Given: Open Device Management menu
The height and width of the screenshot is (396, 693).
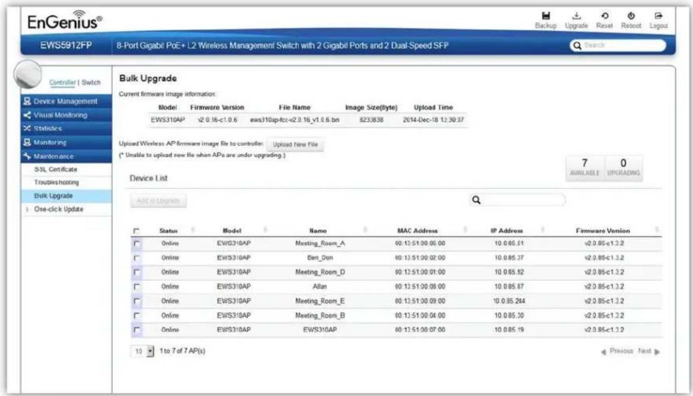Looking at the screenshot, I should (x=67, y=101).
